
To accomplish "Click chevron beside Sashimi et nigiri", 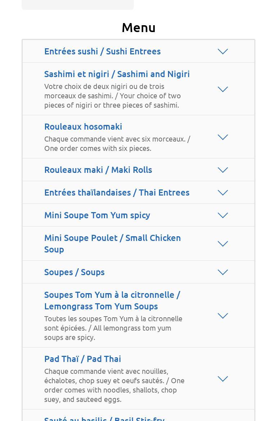I will (x=223, y=89).
